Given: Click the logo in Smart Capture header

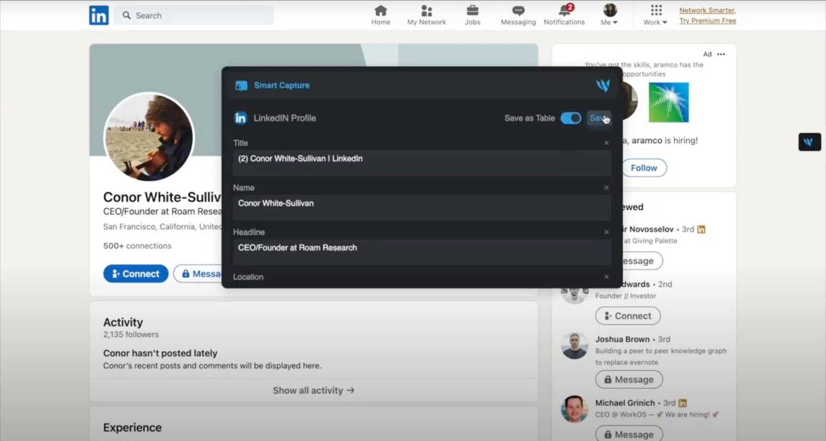Looking at the screenshot, I should pos(603,86).
